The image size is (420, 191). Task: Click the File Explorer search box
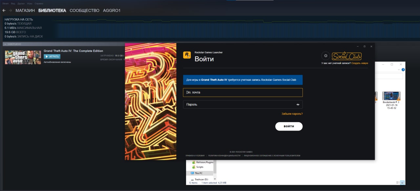(x=389, y=76)
